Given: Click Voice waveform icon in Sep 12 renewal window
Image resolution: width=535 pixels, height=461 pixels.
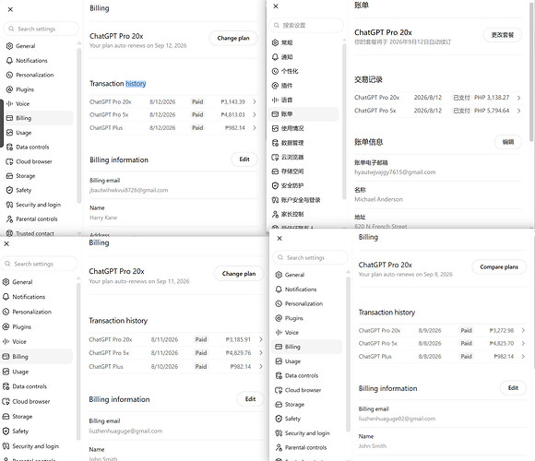Looking at the screenshot, I should click(9, 103).
